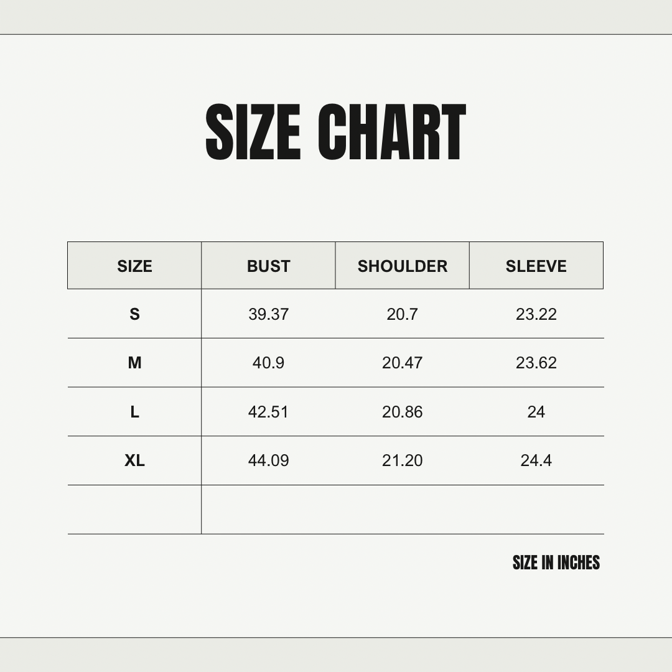Click the BUST column header
Image resolution: width=672 pixels, height=672 pixels.
(268, 266)
